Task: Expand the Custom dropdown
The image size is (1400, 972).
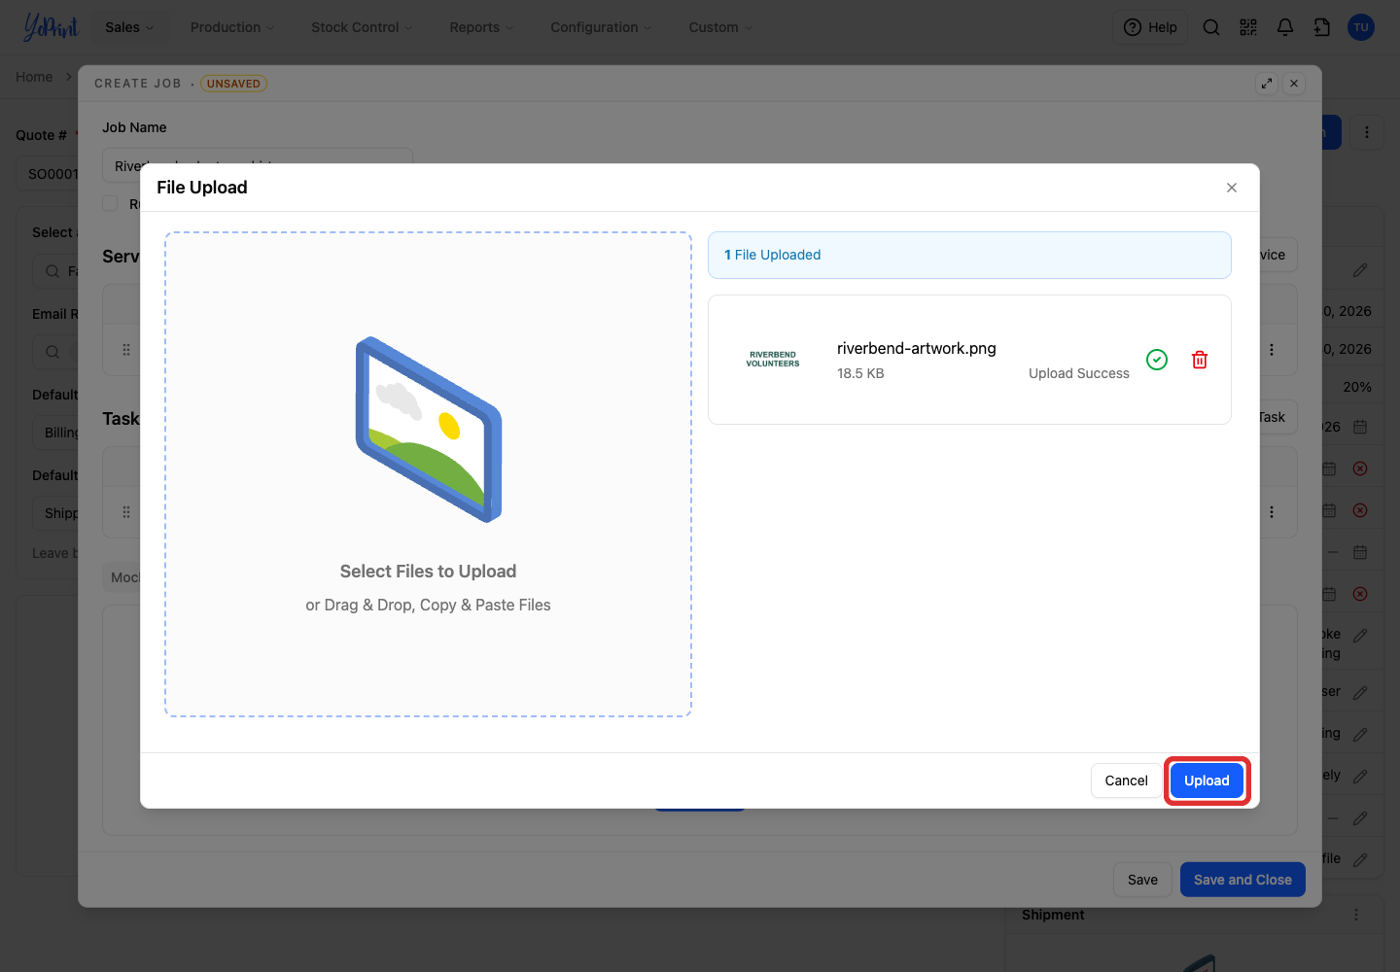Action: tap(720, 27)
